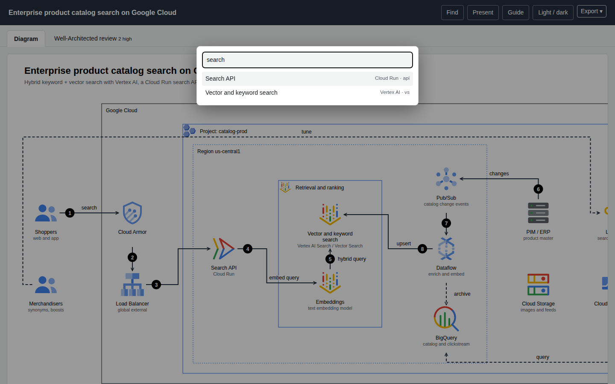Click the 'tune' edge label
The height and width of the screenshot is (384, 615).
pyautogui.click(x=307, y=132)
